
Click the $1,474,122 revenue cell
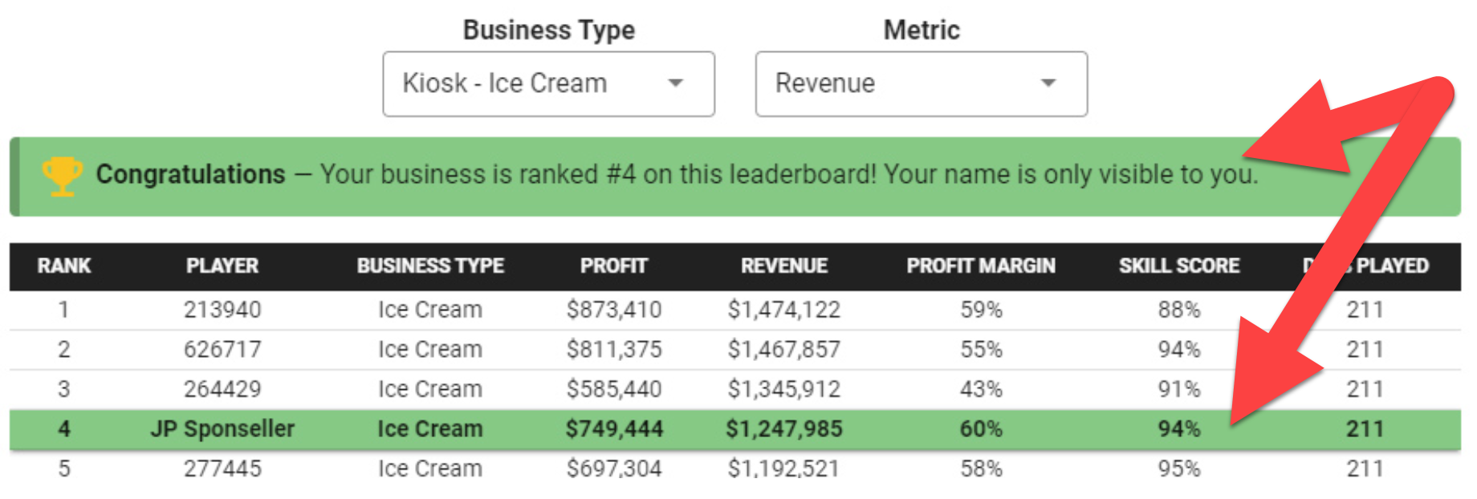784,310
